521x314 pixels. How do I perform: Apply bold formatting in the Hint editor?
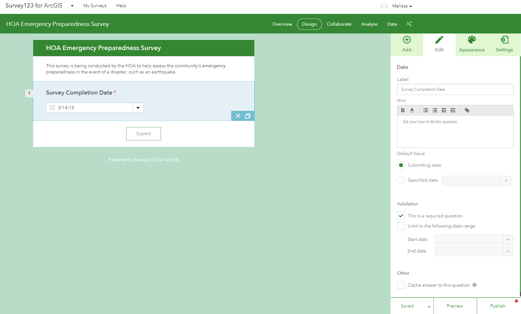tap(403, 110)
